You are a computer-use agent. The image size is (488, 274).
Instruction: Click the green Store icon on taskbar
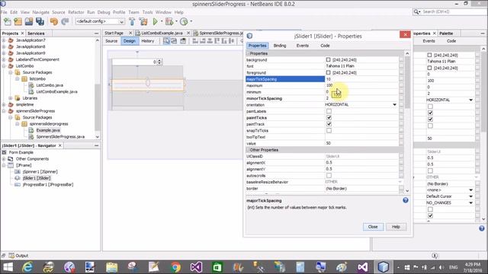pyautogui.click(x=217, y=267)
